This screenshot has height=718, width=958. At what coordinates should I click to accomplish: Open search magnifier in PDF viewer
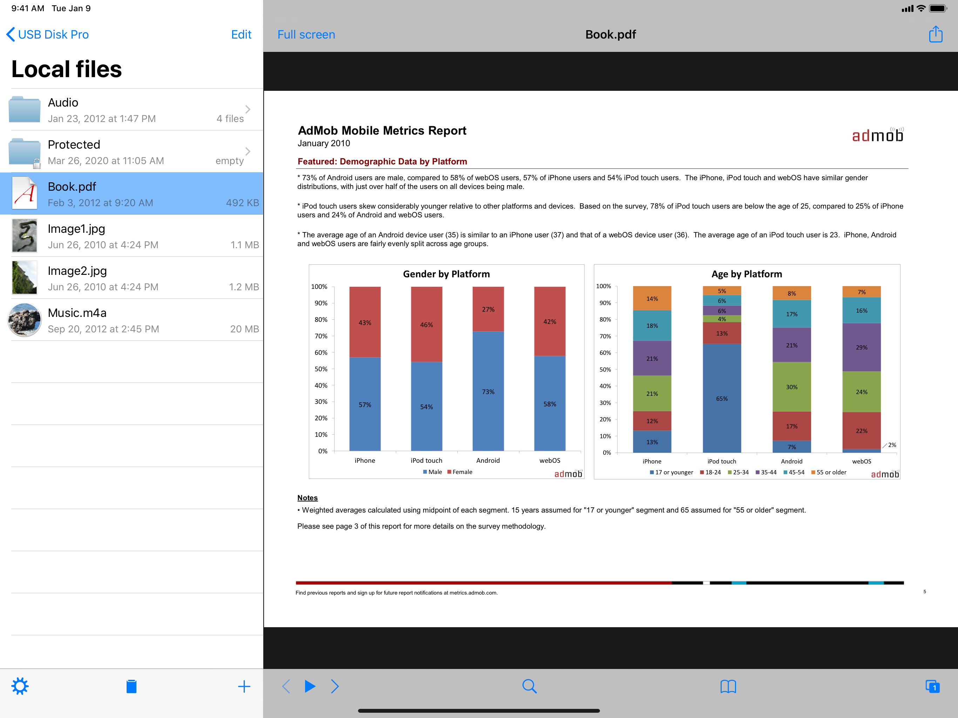click(529, 686)
